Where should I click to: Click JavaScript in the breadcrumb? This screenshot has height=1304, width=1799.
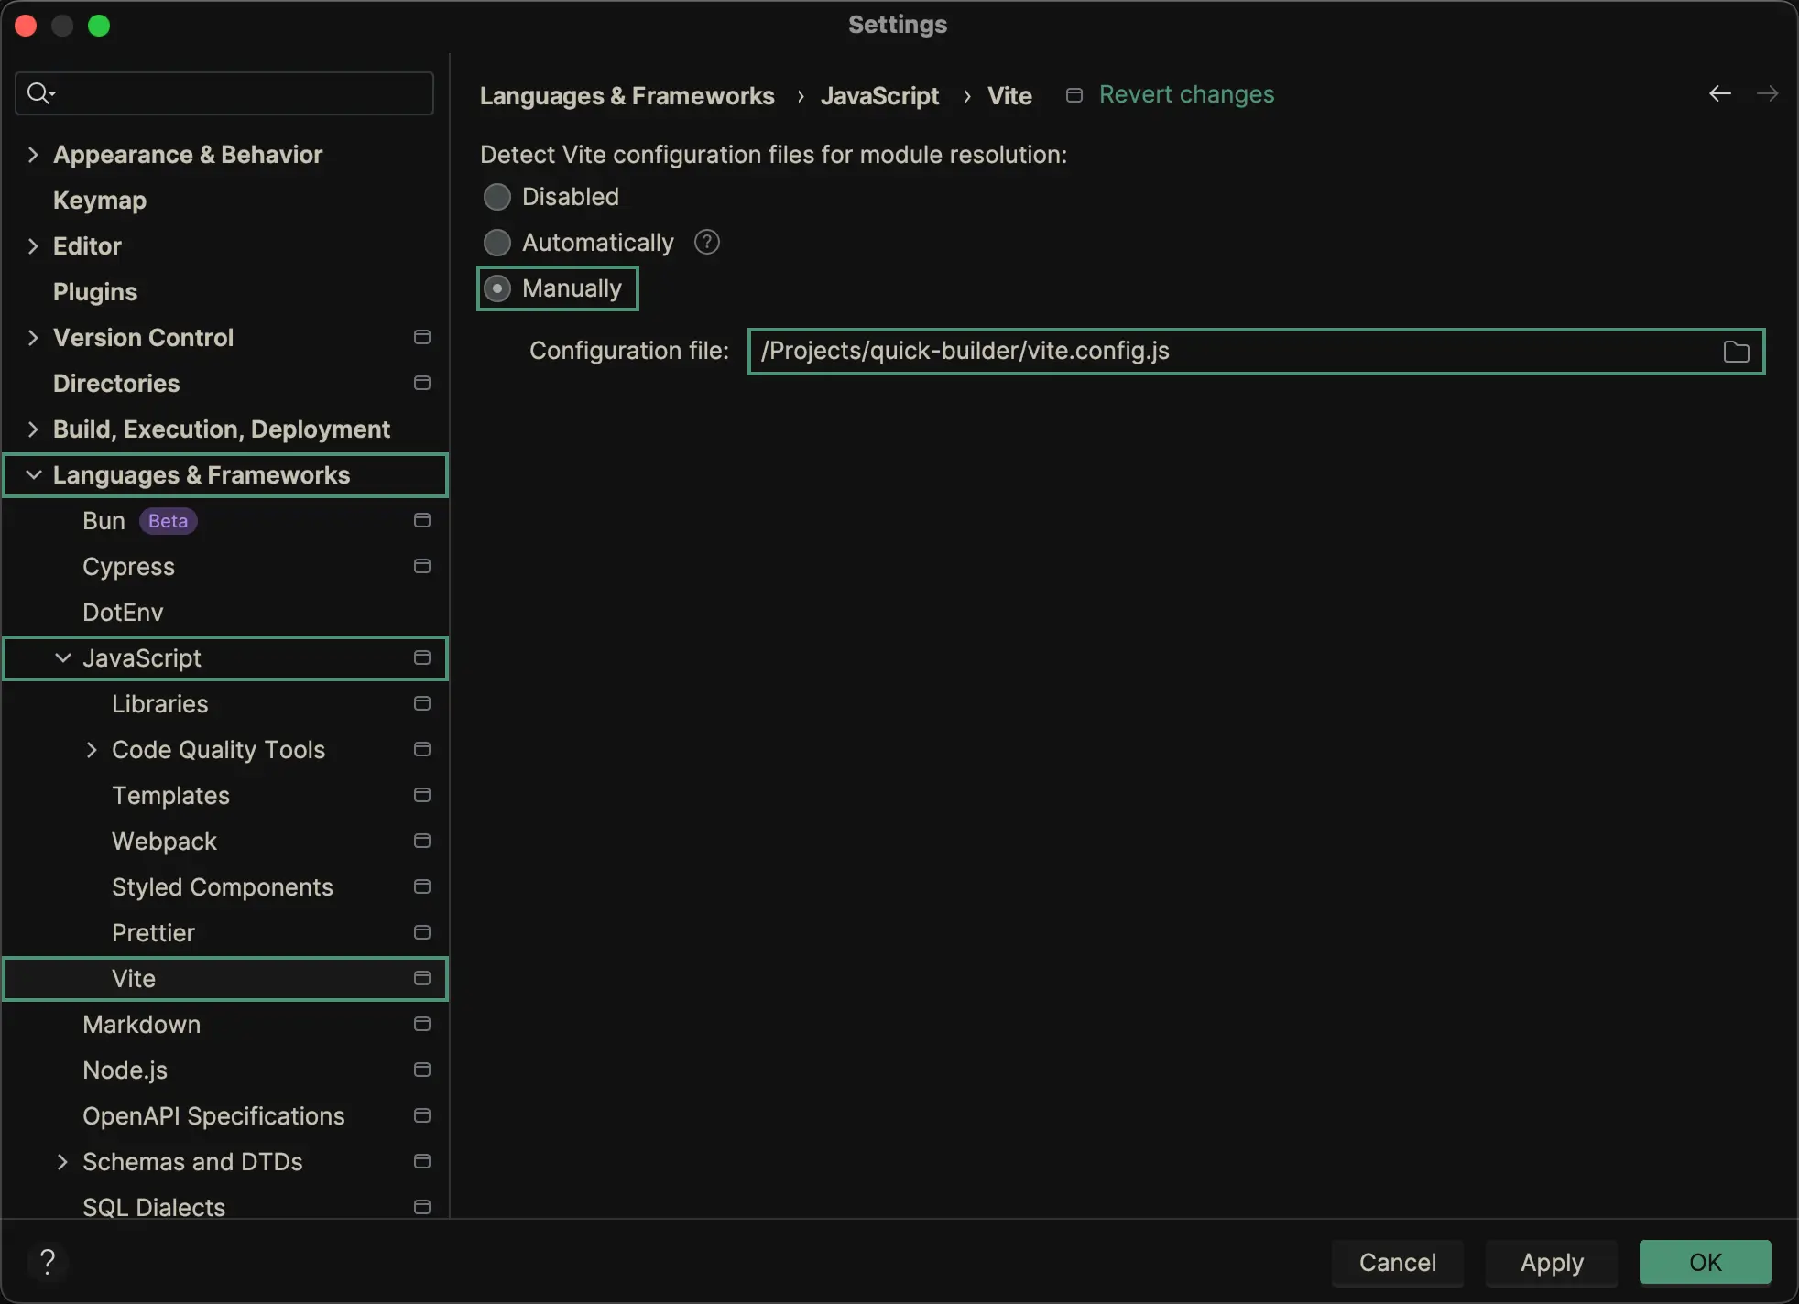coord(880,95)
